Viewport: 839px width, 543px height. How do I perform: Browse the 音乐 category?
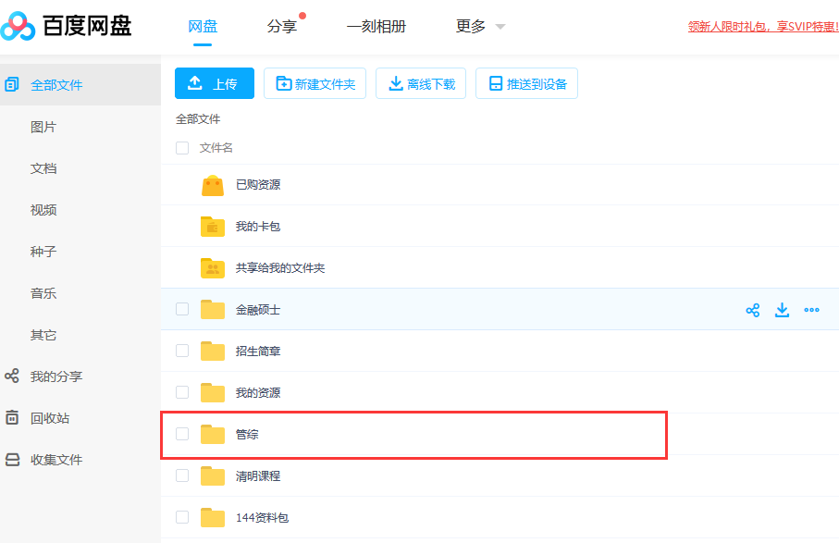coord(43,292)
